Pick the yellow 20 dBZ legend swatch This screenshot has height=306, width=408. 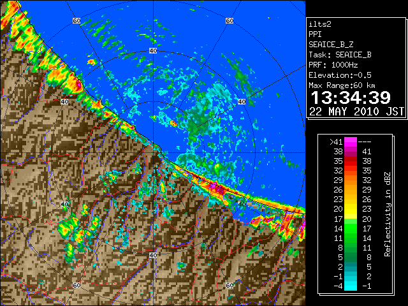tap(351, 209)
